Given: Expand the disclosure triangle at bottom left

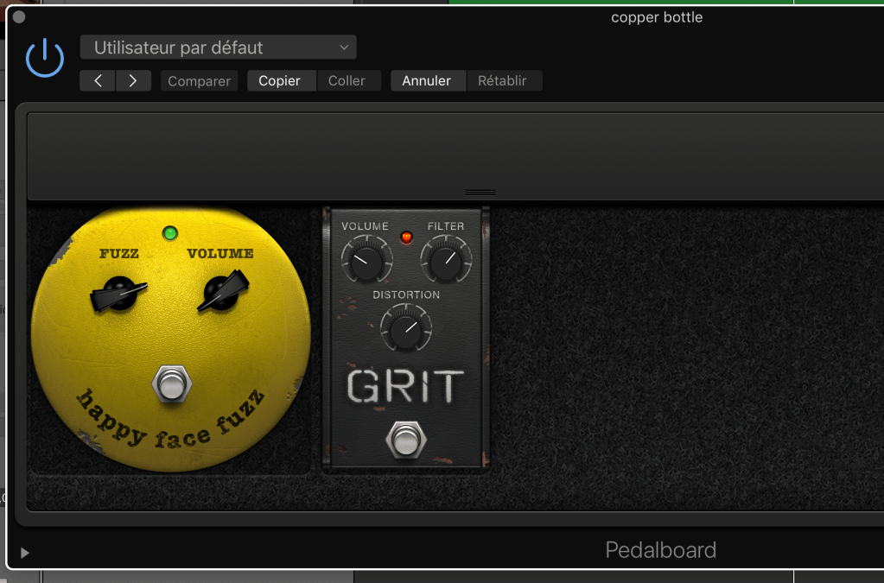Looking at the screenshot, I should [24, 553].
